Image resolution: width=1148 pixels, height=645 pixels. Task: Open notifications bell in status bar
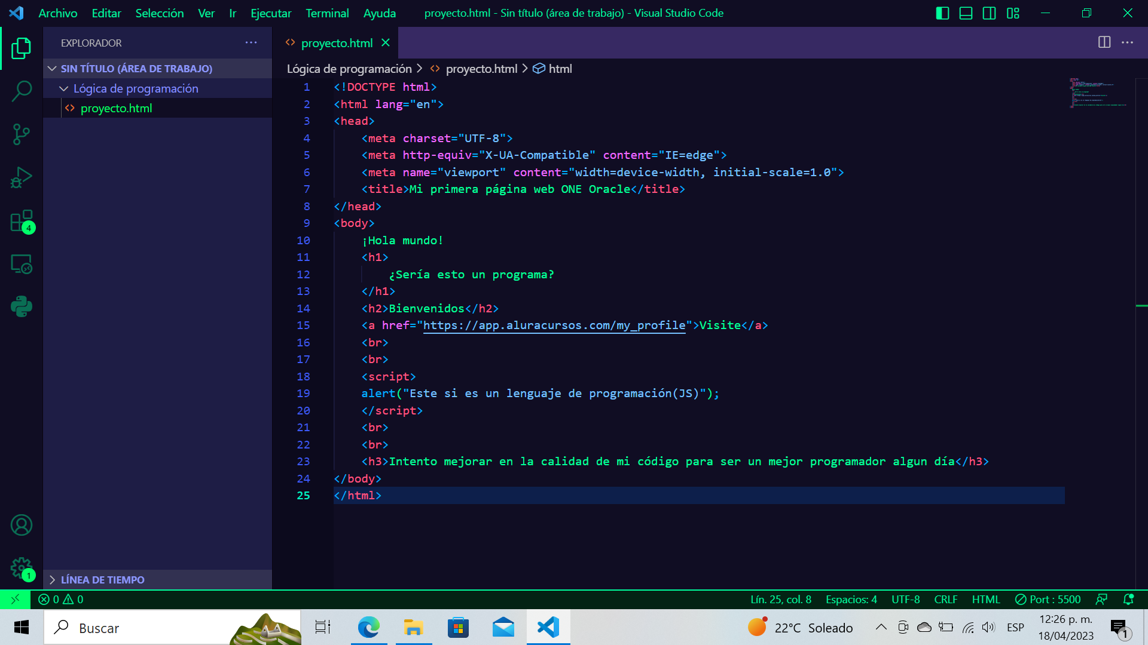(x=1128, y=599)
